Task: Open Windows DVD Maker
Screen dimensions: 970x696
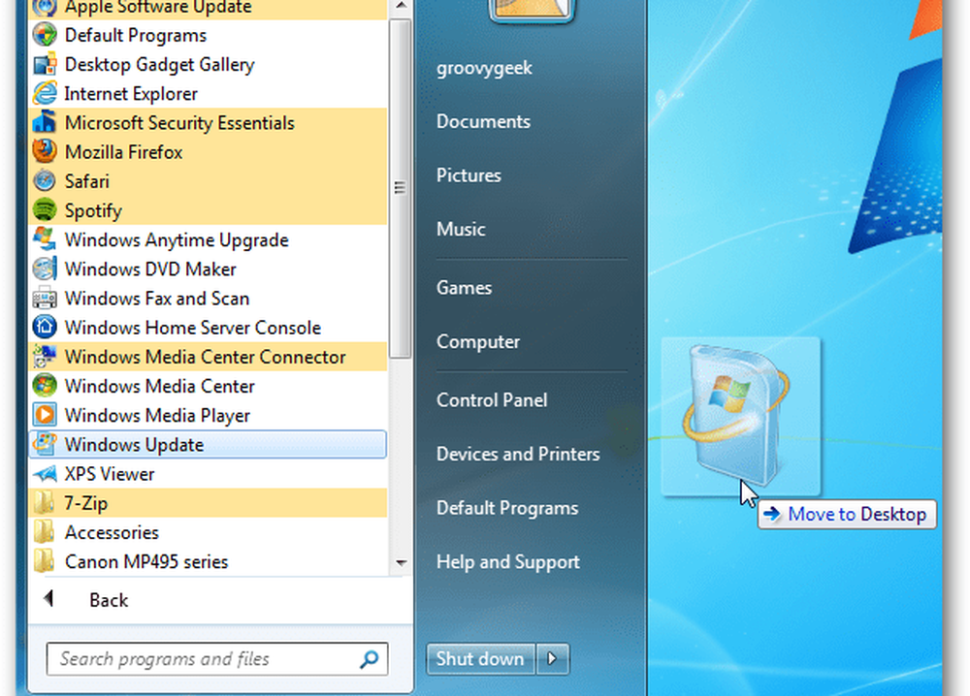Action: [x=149, y=269]
